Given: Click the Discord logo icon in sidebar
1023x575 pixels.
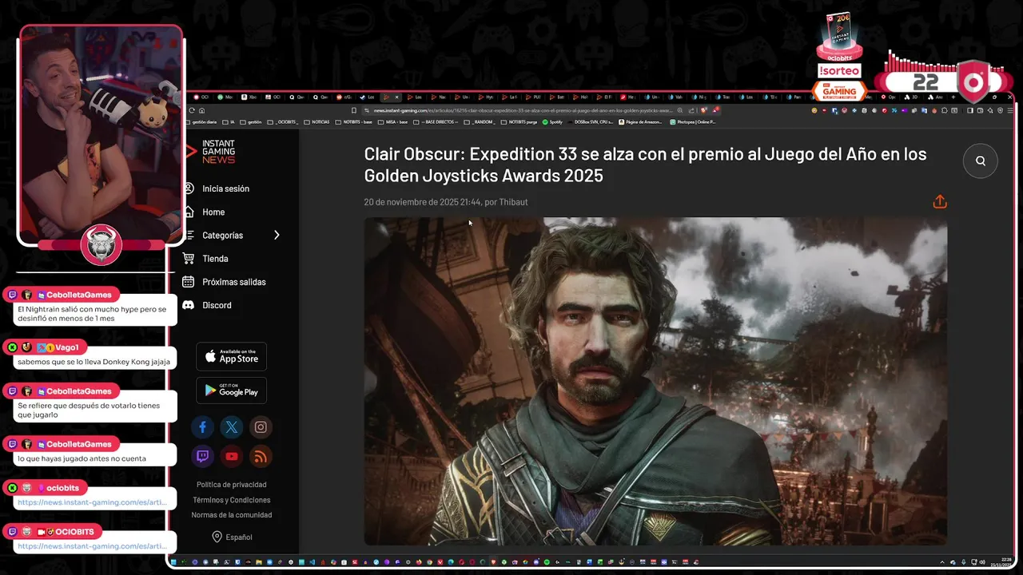Looking at the screenshot, I should point(189,305).
